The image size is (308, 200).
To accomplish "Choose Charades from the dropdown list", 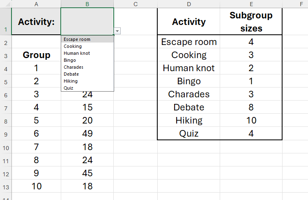I will (x=74, y=67).
